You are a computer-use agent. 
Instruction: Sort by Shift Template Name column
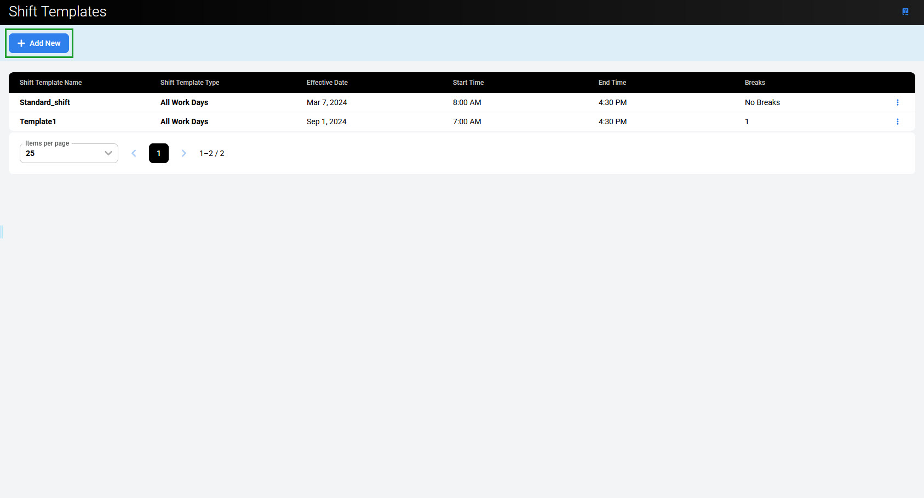(x=50, y=83)
